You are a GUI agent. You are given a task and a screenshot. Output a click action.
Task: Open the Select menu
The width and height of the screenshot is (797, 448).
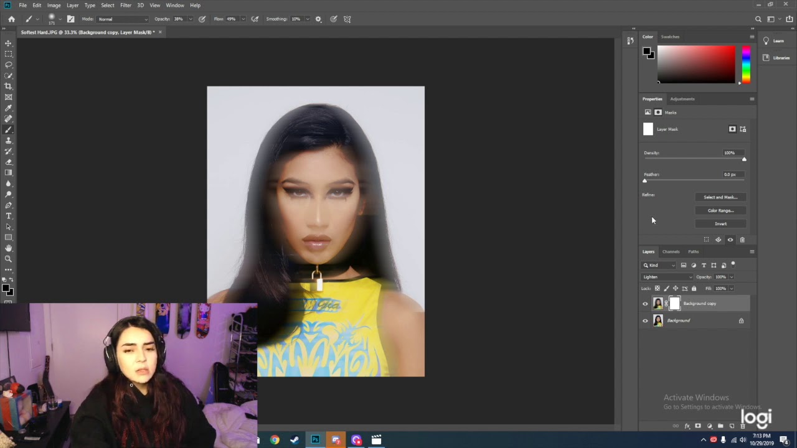coord(108,5)
